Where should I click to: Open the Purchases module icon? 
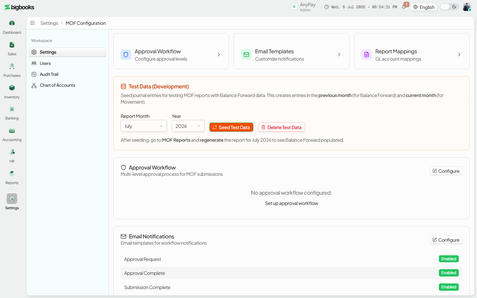12,66
